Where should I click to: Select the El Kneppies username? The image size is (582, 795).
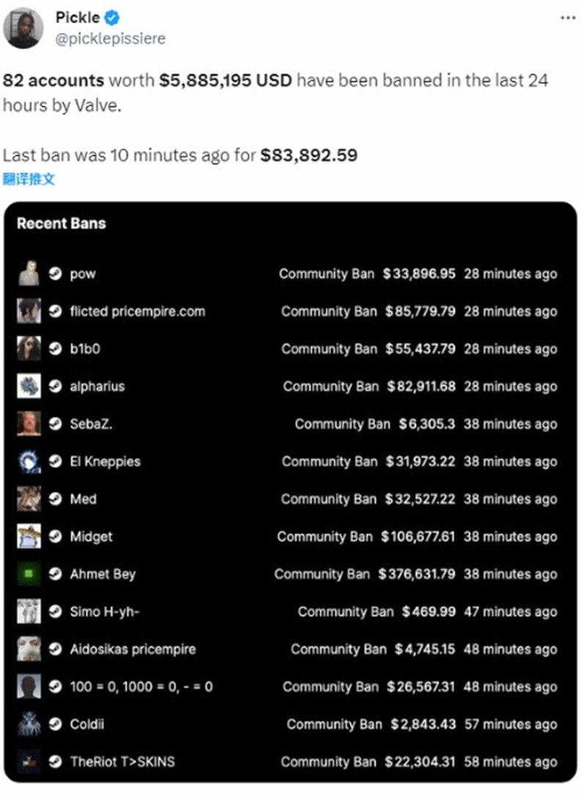click(105, 462)
